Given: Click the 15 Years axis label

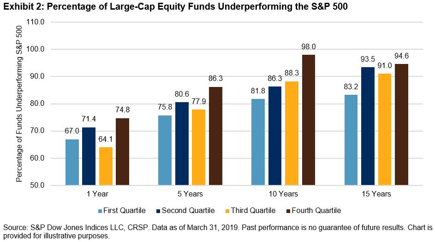Looking at the screenshot, I should point(376,194).
